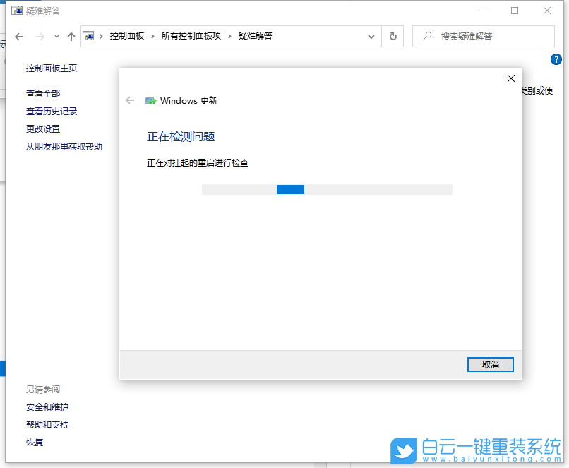Click the refresh icon next to address bar
The image size is (569, 468).
[393, 36]
